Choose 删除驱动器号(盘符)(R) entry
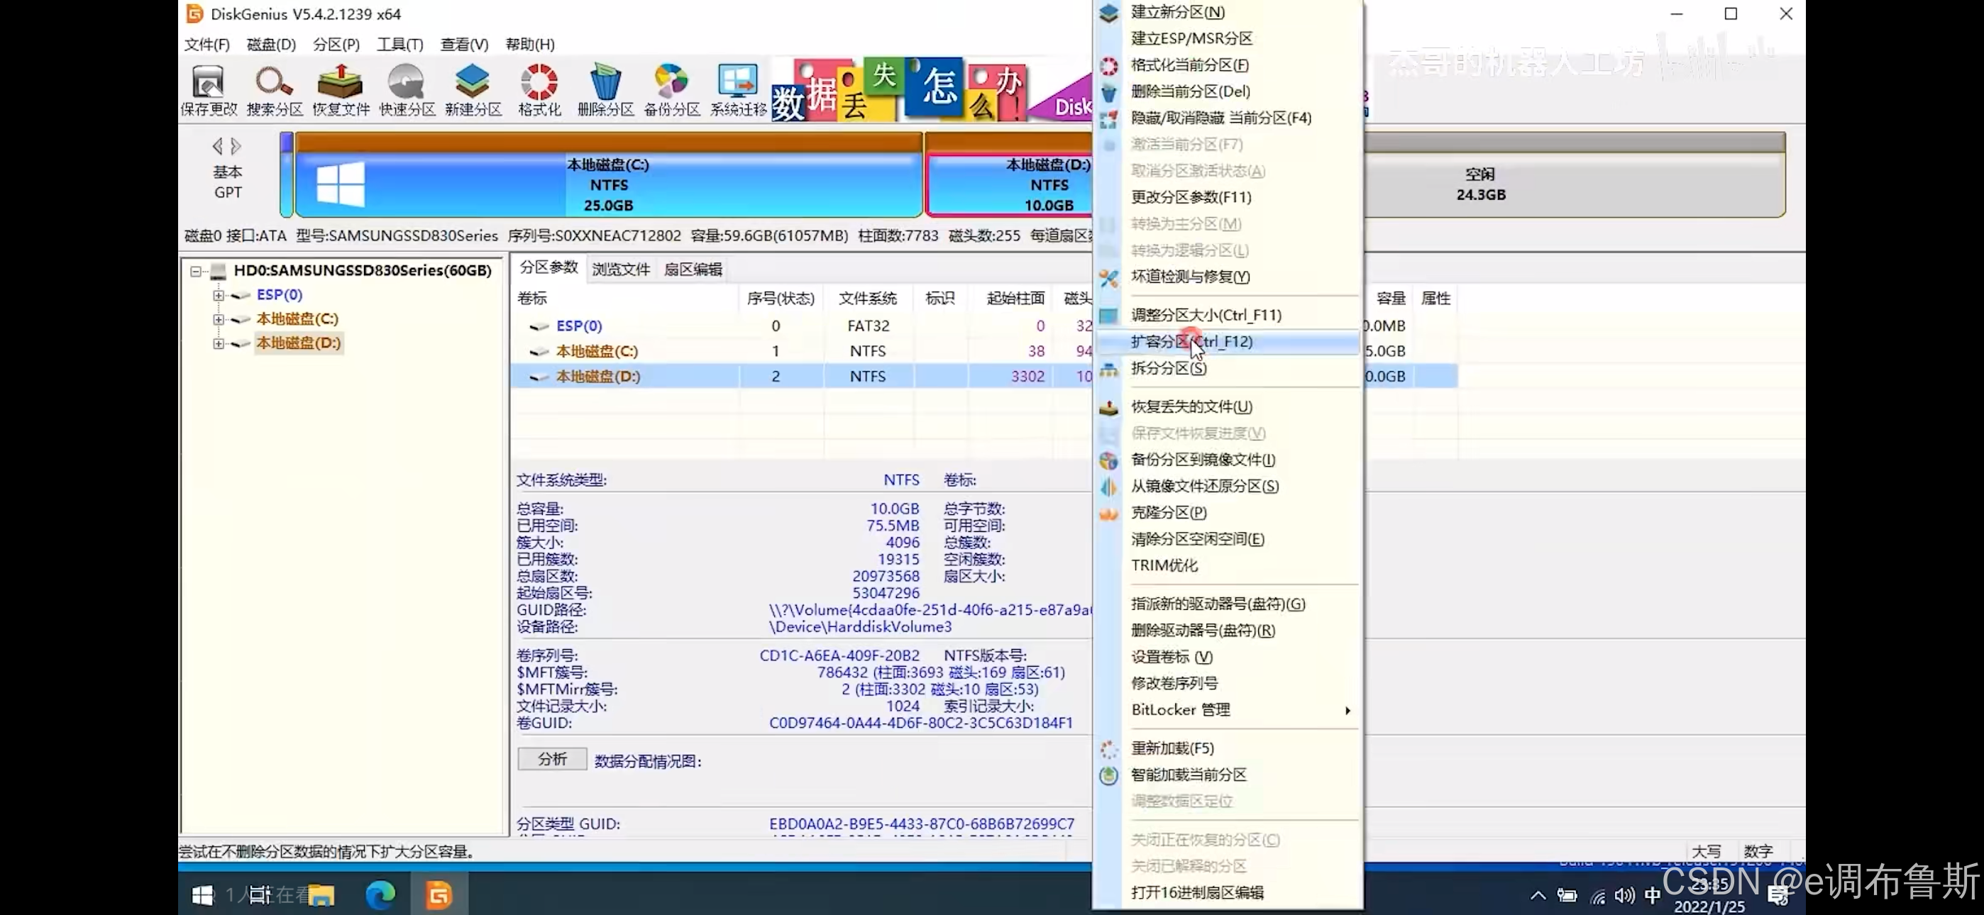This screenshot has width=1984, height=915. click(1228, 631)
